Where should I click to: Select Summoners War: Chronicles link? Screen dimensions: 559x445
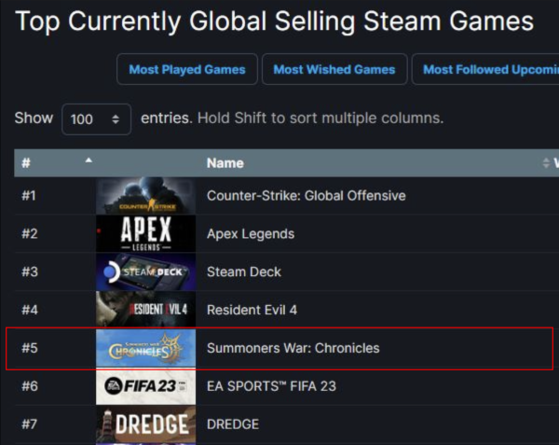(x=293, y=348)
